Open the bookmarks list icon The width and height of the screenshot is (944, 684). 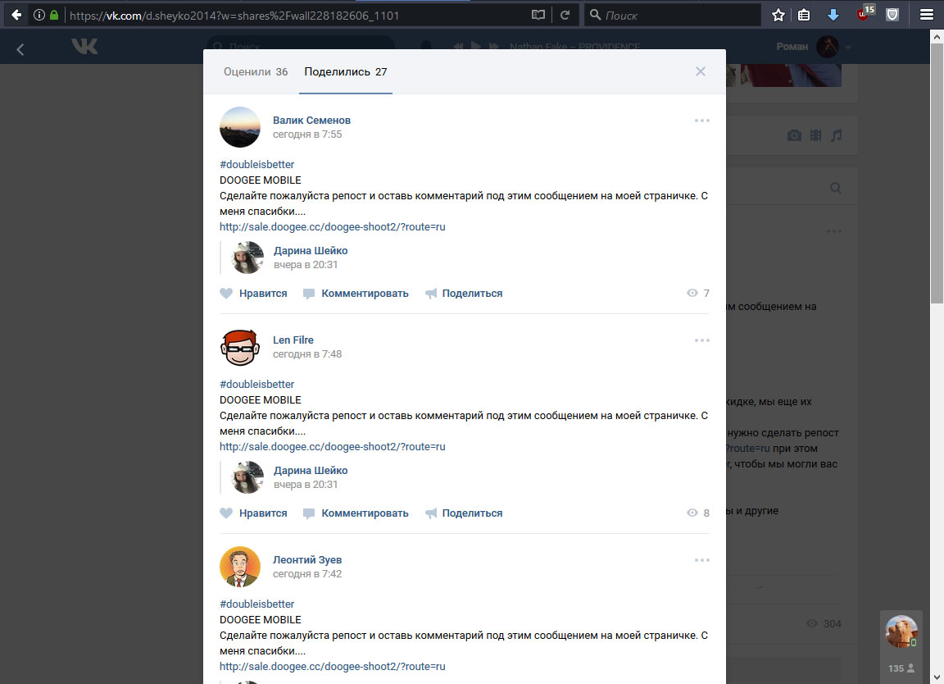804,15
